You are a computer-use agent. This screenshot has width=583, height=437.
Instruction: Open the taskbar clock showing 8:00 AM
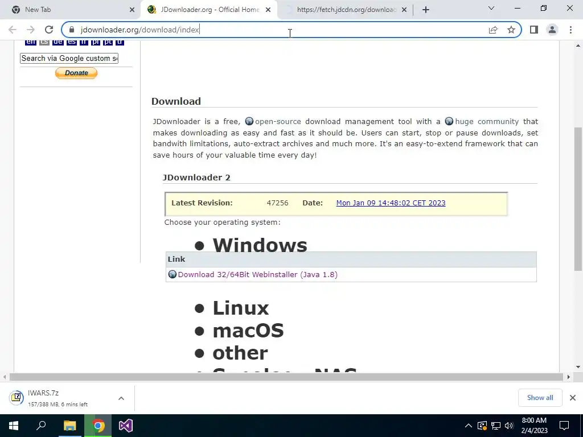pos(534,426)
